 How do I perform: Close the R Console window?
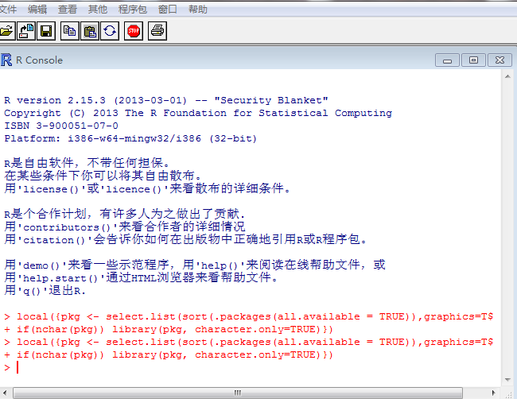pyautogui.click(x=500, y=60)
